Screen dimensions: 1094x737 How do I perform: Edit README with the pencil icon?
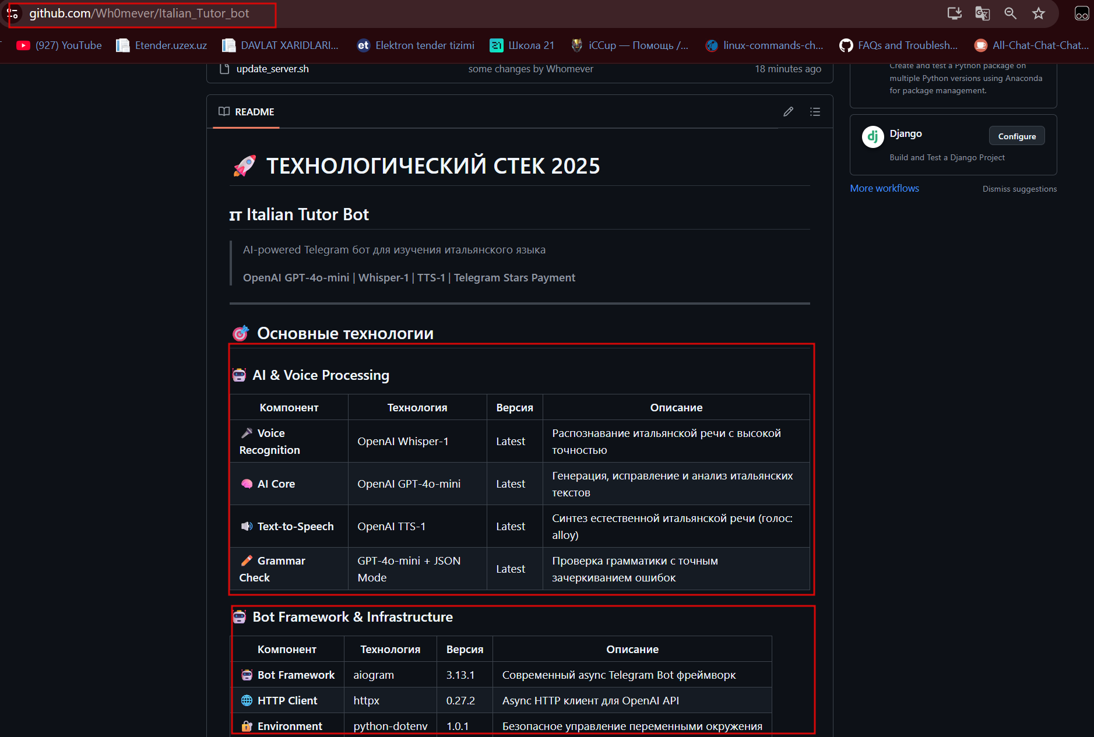tap(788, 111)
